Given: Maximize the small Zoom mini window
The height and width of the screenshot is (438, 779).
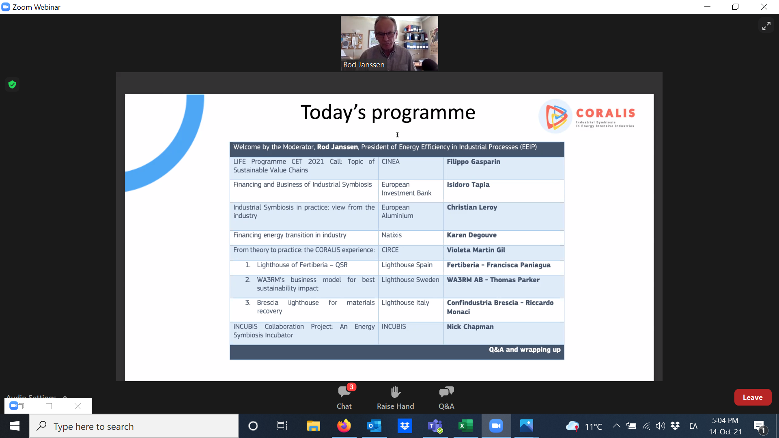Looking at the screenshot, I should click(49, 406).
